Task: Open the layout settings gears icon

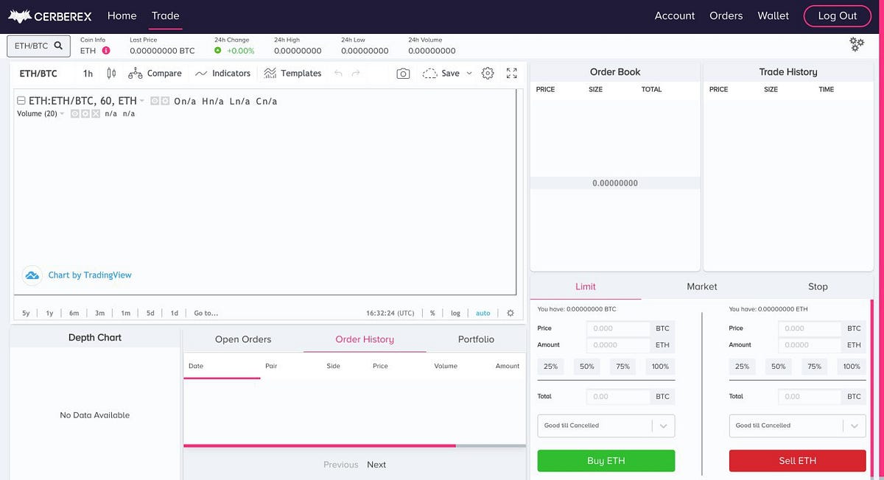Action: [857, 44]
